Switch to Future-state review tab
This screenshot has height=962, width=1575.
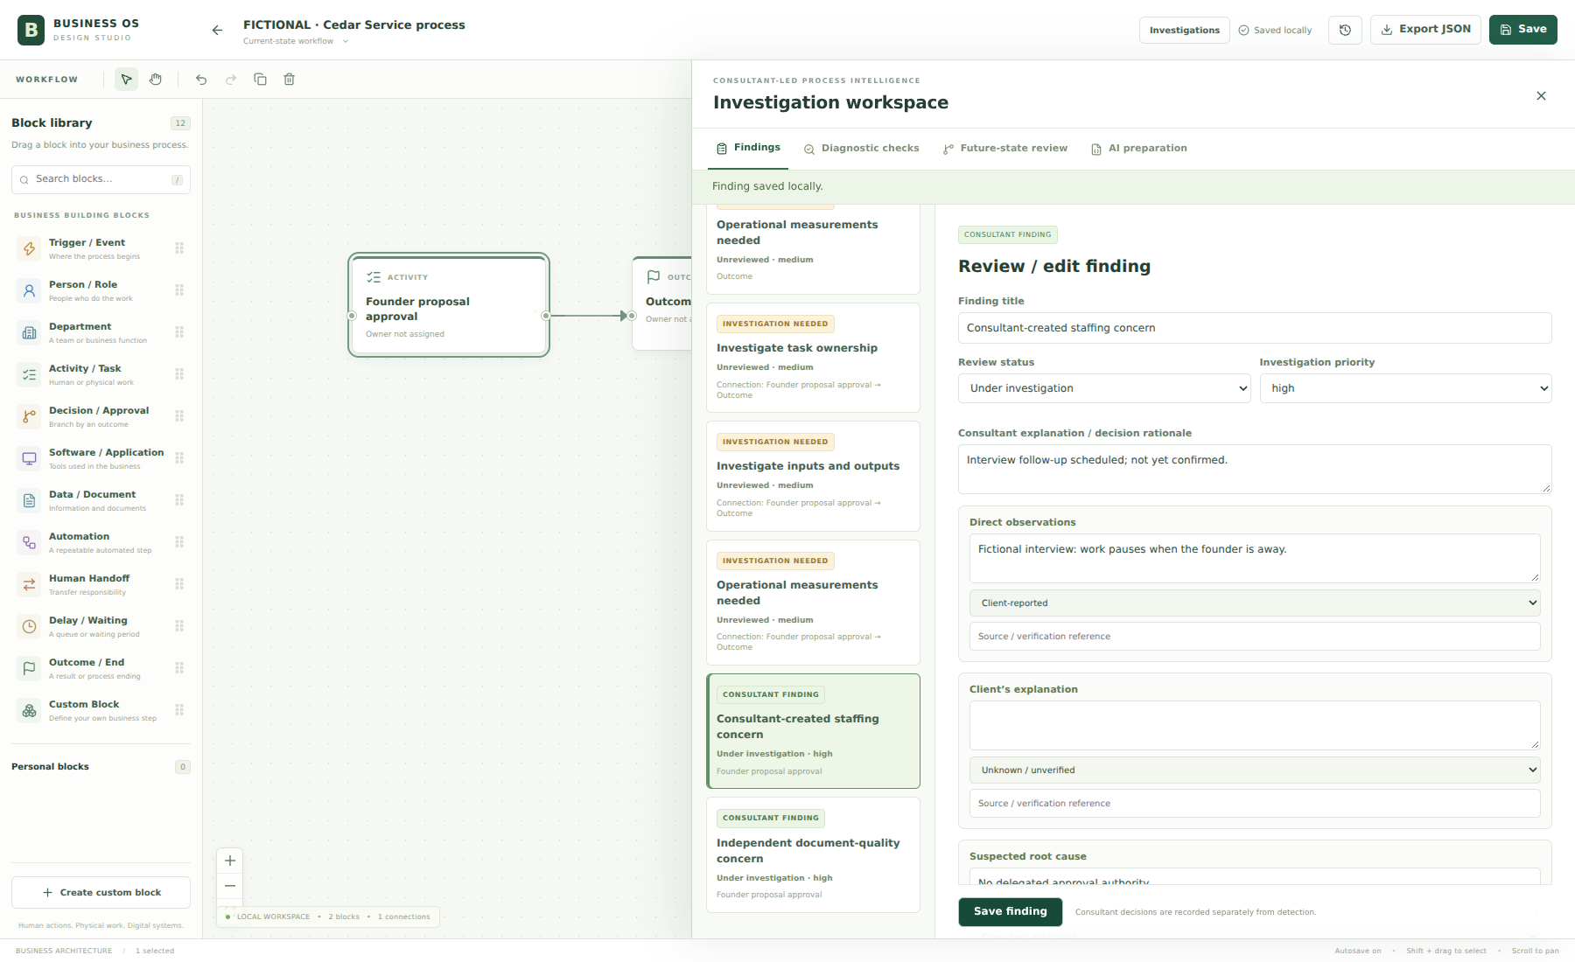tap(1005, 149)
